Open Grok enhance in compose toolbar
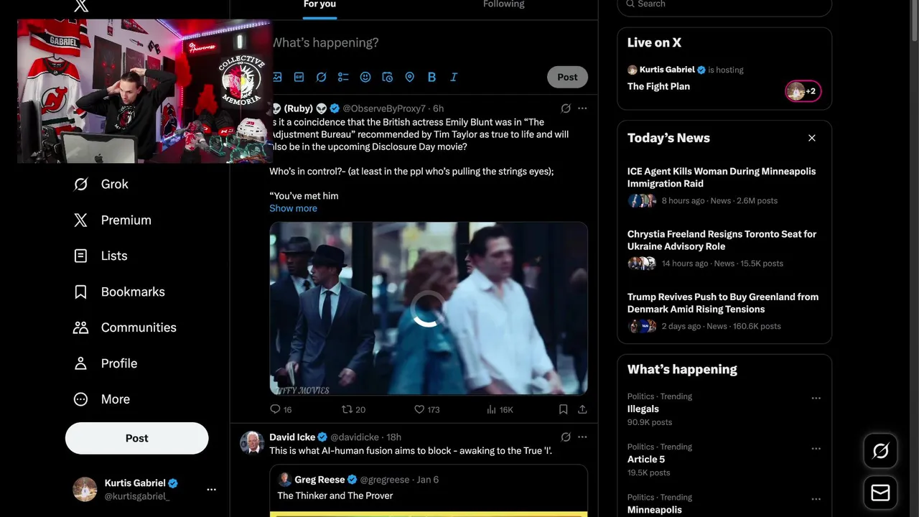Viewport: 919px width, 517px height. 321,77
